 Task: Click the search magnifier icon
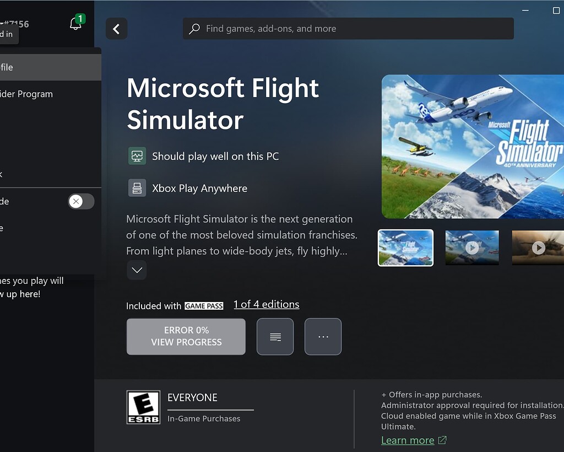click(194, 29)
